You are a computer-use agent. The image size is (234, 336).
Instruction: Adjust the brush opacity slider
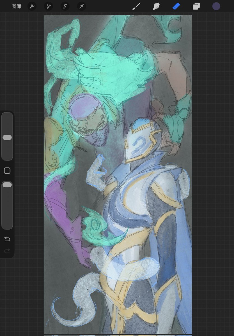click(x=7, y=185)
